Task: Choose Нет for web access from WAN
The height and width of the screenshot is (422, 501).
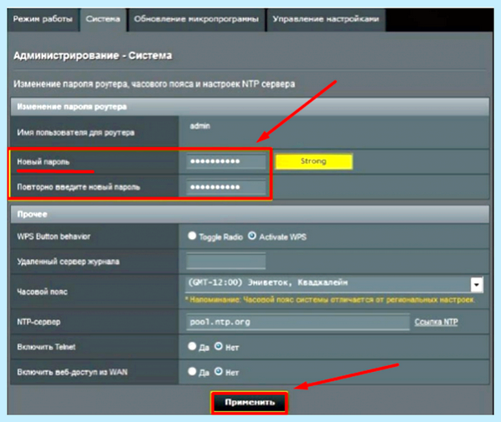Action: 218,371
